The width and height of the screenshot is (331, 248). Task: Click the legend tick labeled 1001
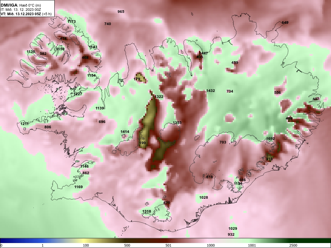(x=252, y=245)
